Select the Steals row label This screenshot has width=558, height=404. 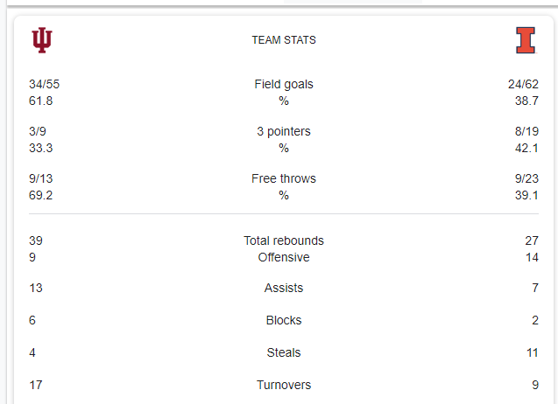284,353
